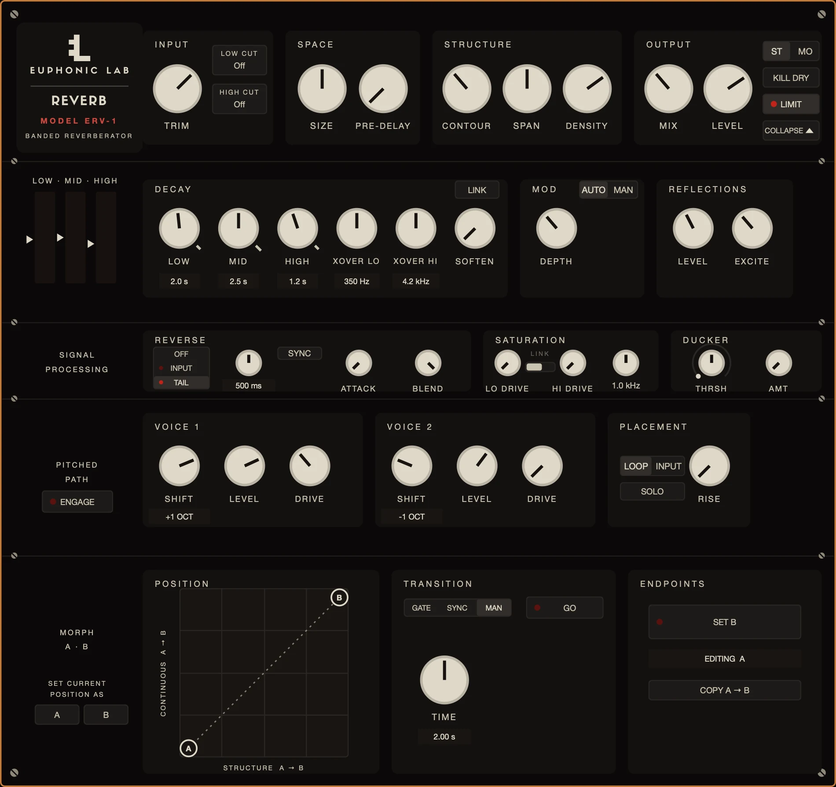
Task: Click the transition TIME knob
Action: [x=444, y=680]
